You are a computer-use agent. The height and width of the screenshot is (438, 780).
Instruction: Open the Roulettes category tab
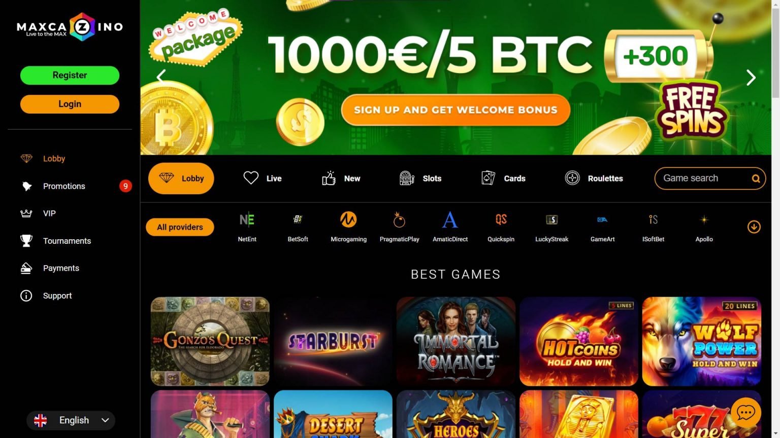[x=594, y=178]
